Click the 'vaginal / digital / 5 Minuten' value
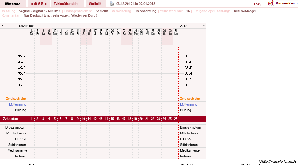Viewport: 298px width, 165px height. [x=40, y=11]
